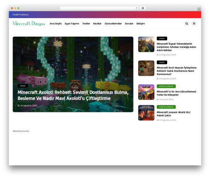Go to Ana Sayfa menu item
210x178 pixels.
coord(55,24)
